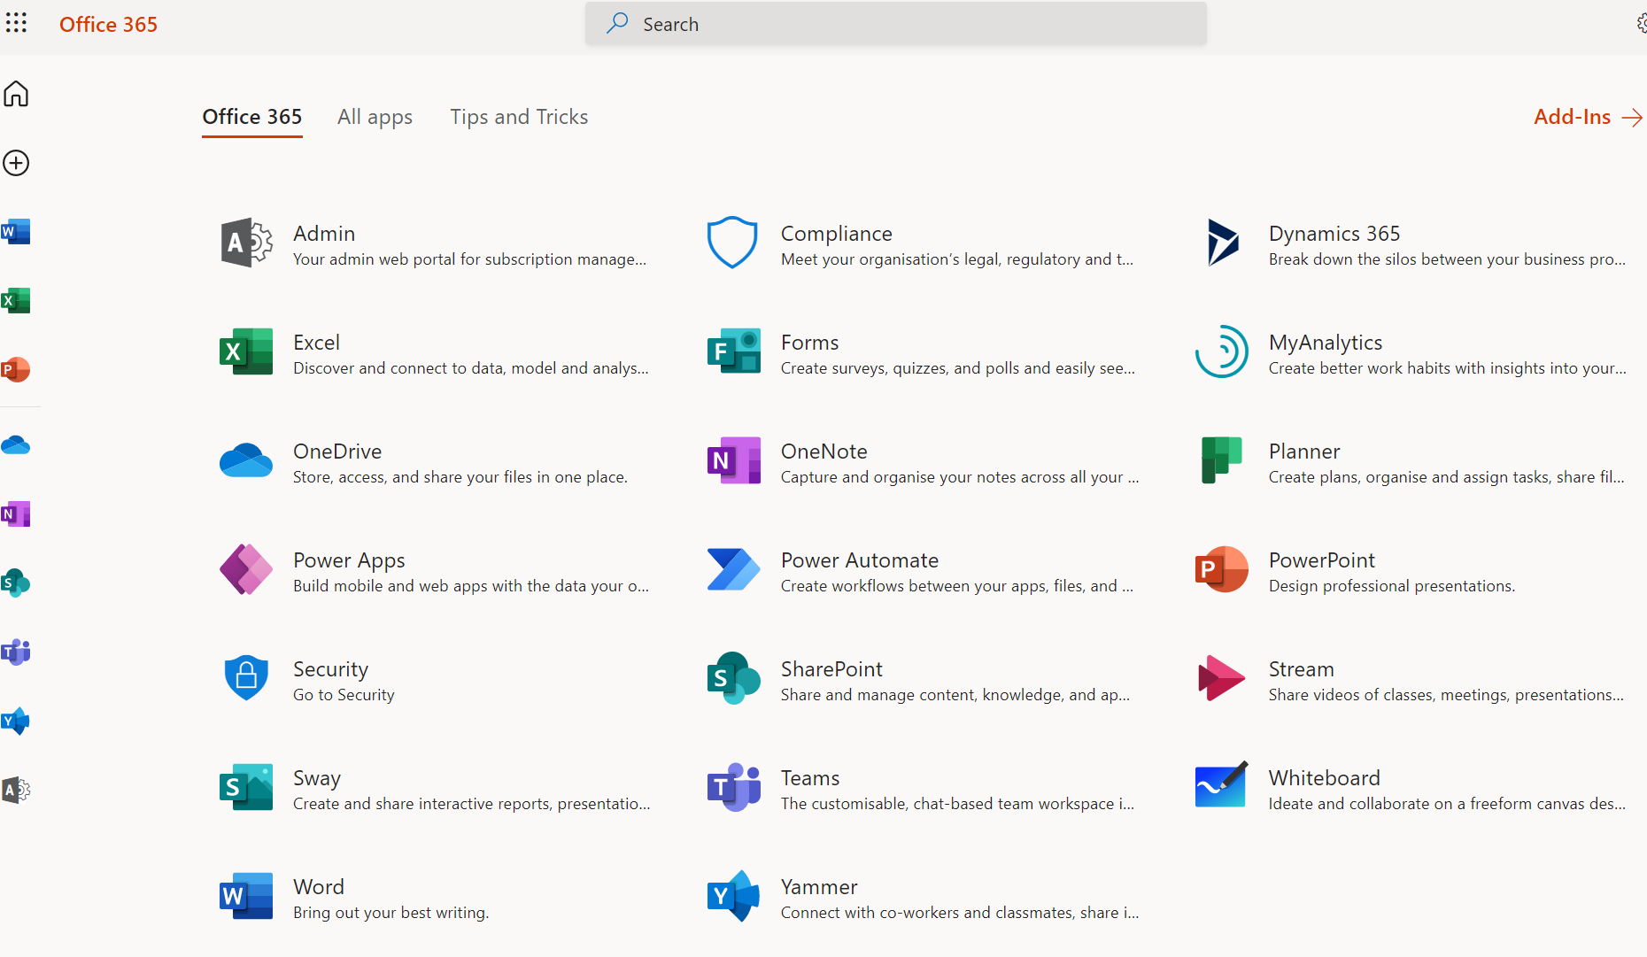Image resolution: width=1647 pixels, height=957 pixels.
Task: Click the MyAnalytics app icon
Action: click(x=1222, y=351)
